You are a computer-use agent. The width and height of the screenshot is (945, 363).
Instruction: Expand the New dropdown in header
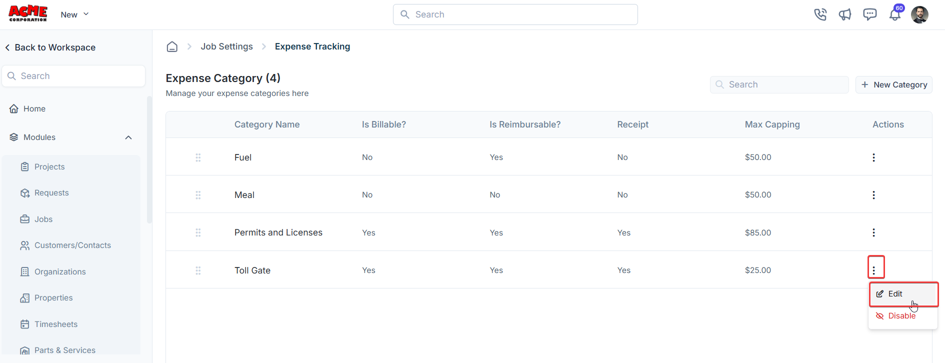pyautogui.click(x=74, y=14)
